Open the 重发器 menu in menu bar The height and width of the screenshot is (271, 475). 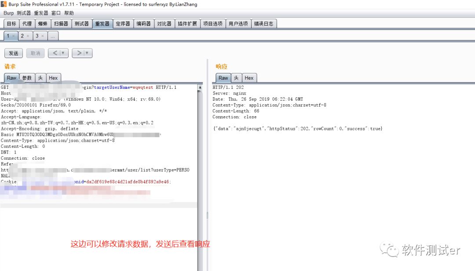(x=41, y=13)
